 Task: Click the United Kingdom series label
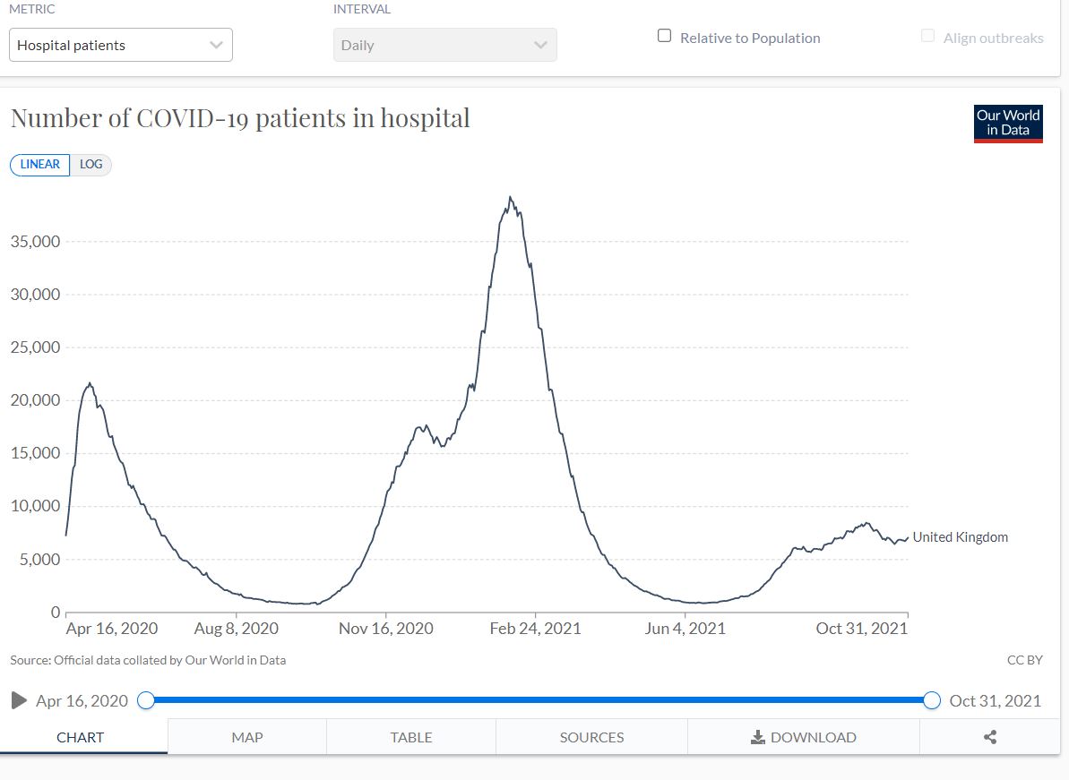(960, 537)
